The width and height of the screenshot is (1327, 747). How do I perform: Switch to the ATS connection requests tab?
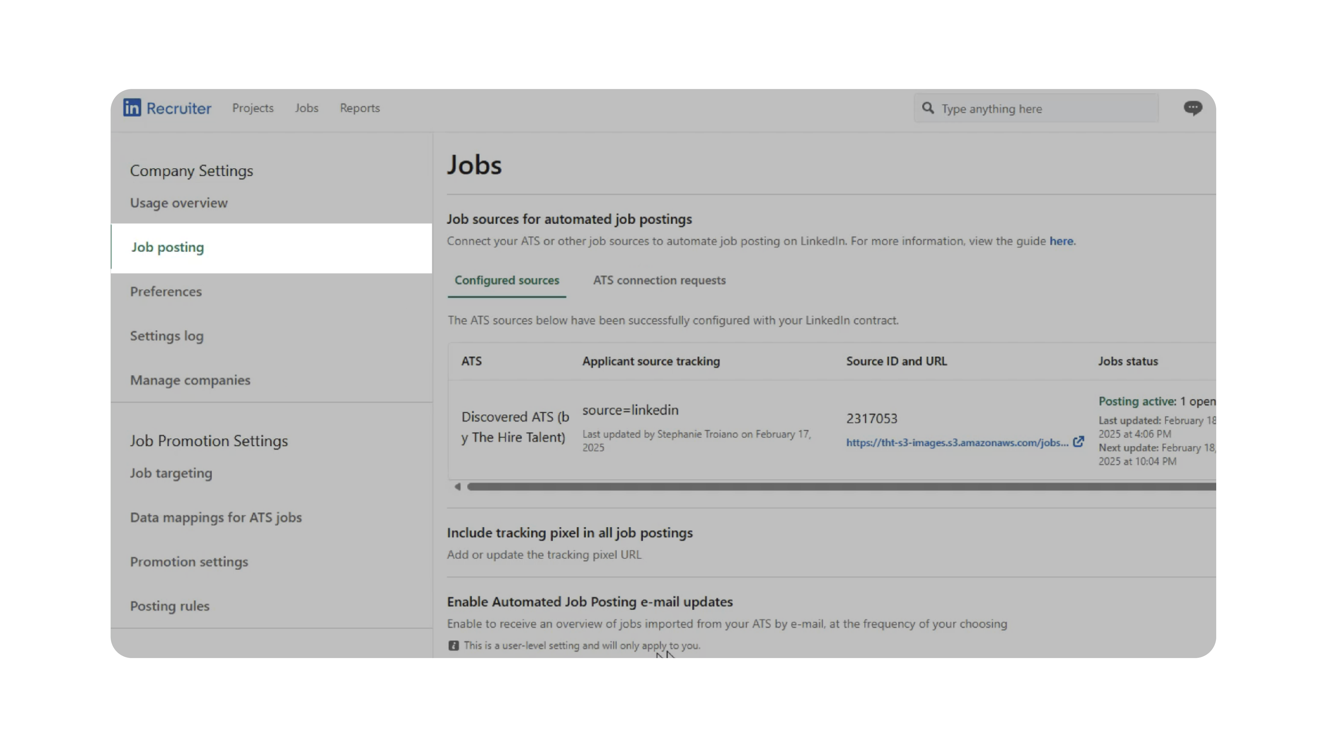tap(659, 280)
